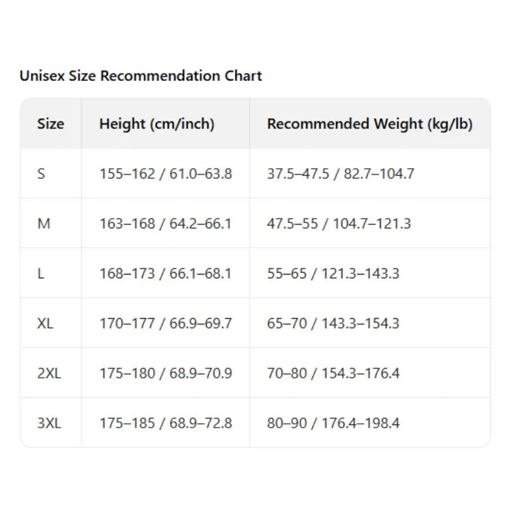Click height cell 168–173 / 66.1–68.1

pos(166,273)
